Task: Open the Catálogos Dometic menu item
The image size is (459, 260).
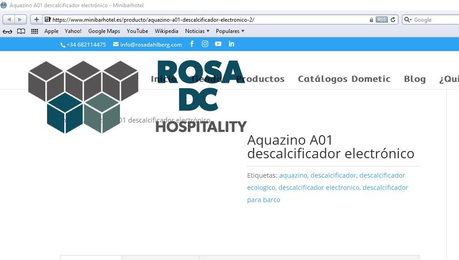Action: point(344,79)
